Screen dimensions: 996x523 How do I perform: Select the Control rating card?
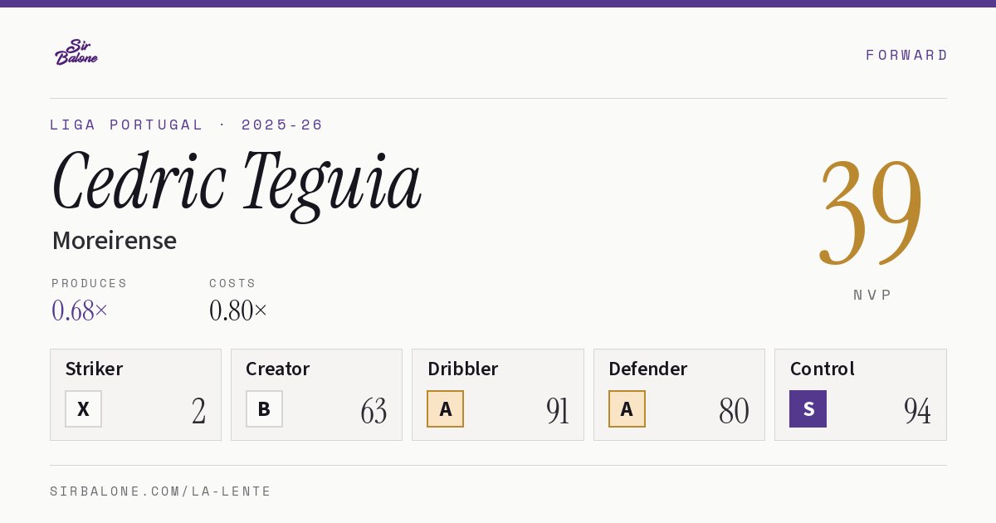coord(861,394)
